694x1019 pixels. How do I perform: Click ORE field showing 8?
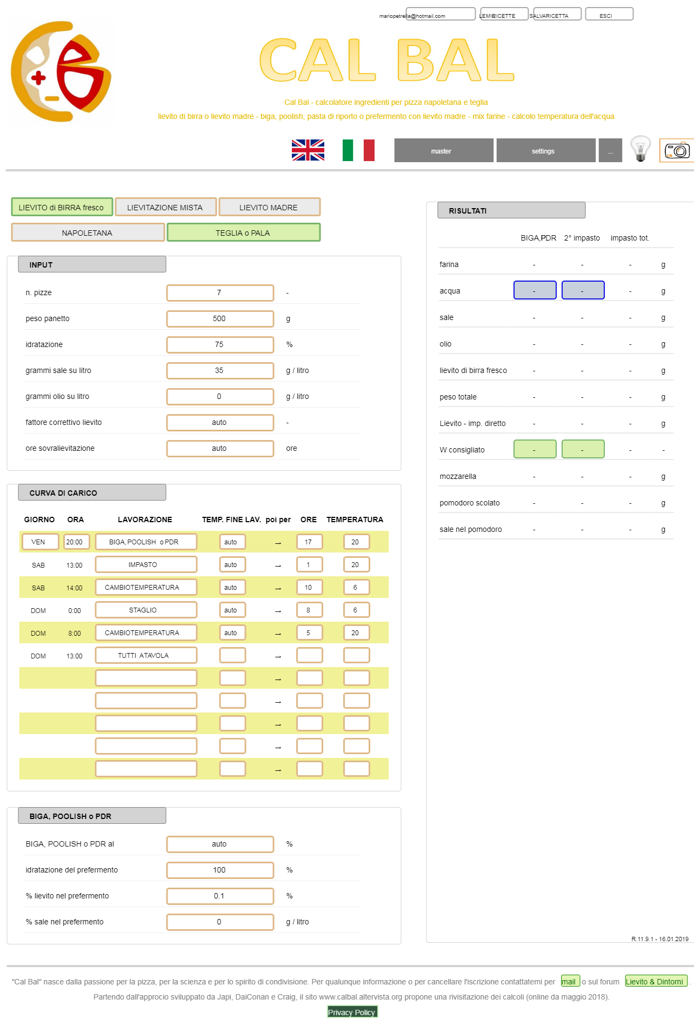[310, 610]
